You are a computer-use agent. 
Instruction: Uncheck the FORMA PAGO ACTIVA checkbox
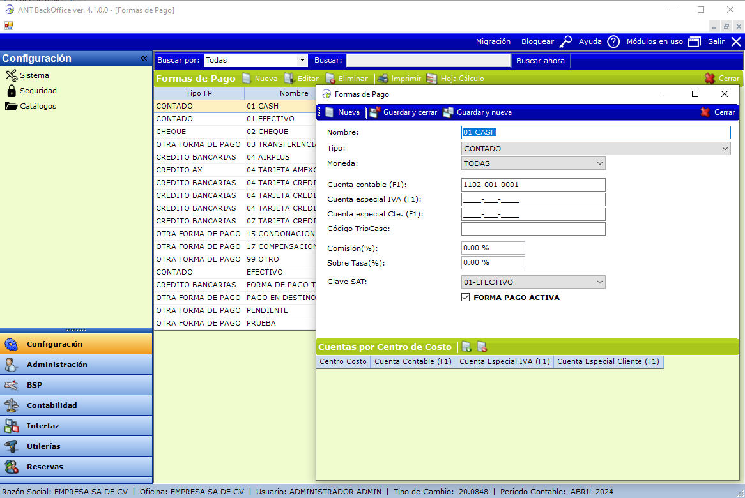click(x=466, y=298)
